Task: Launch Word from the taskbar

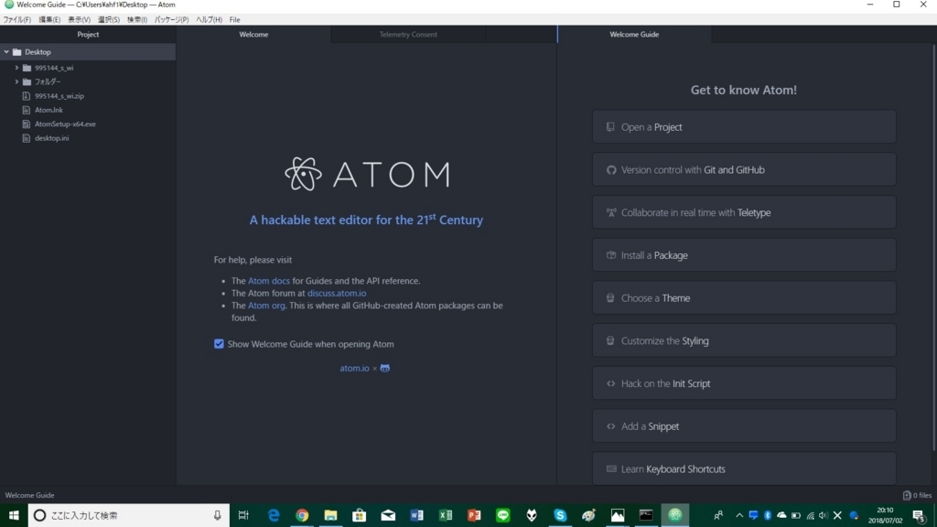Action: tap(416, 515)
